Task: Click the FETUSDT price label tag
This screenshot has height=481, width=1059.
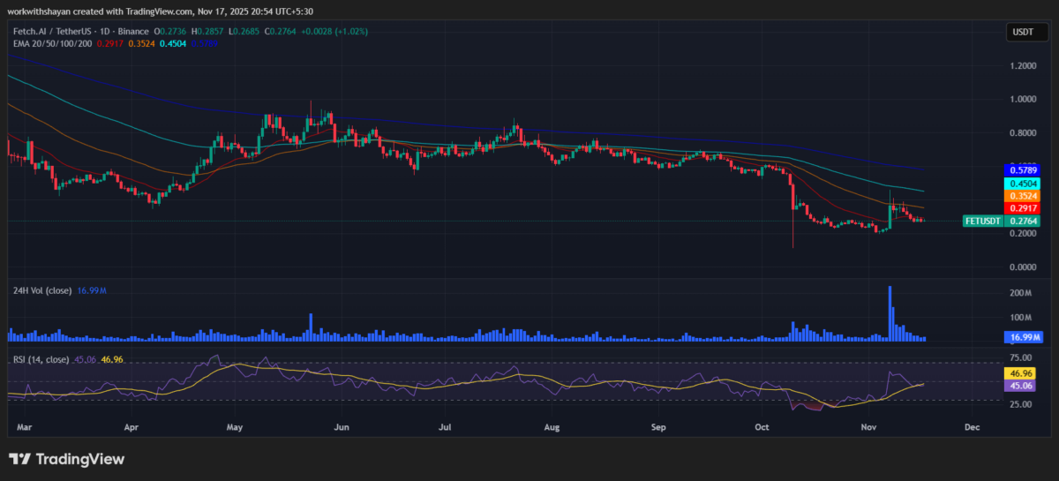Action: pyautogui.click(x=981, y=221)
